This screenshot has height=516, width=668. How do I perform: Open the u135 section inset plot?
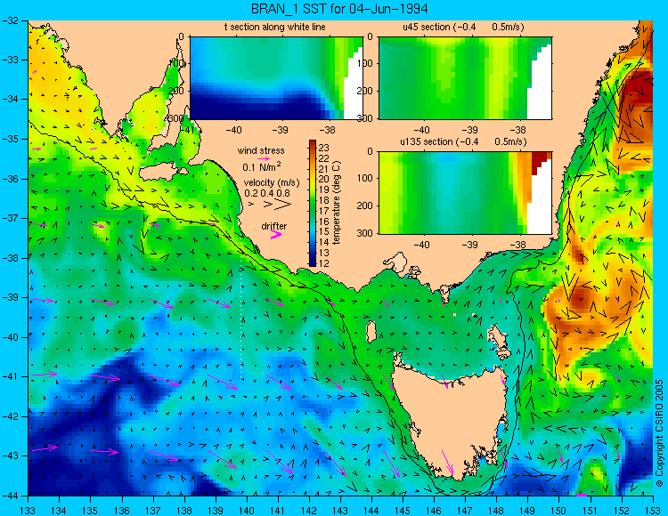click(465, 192)
